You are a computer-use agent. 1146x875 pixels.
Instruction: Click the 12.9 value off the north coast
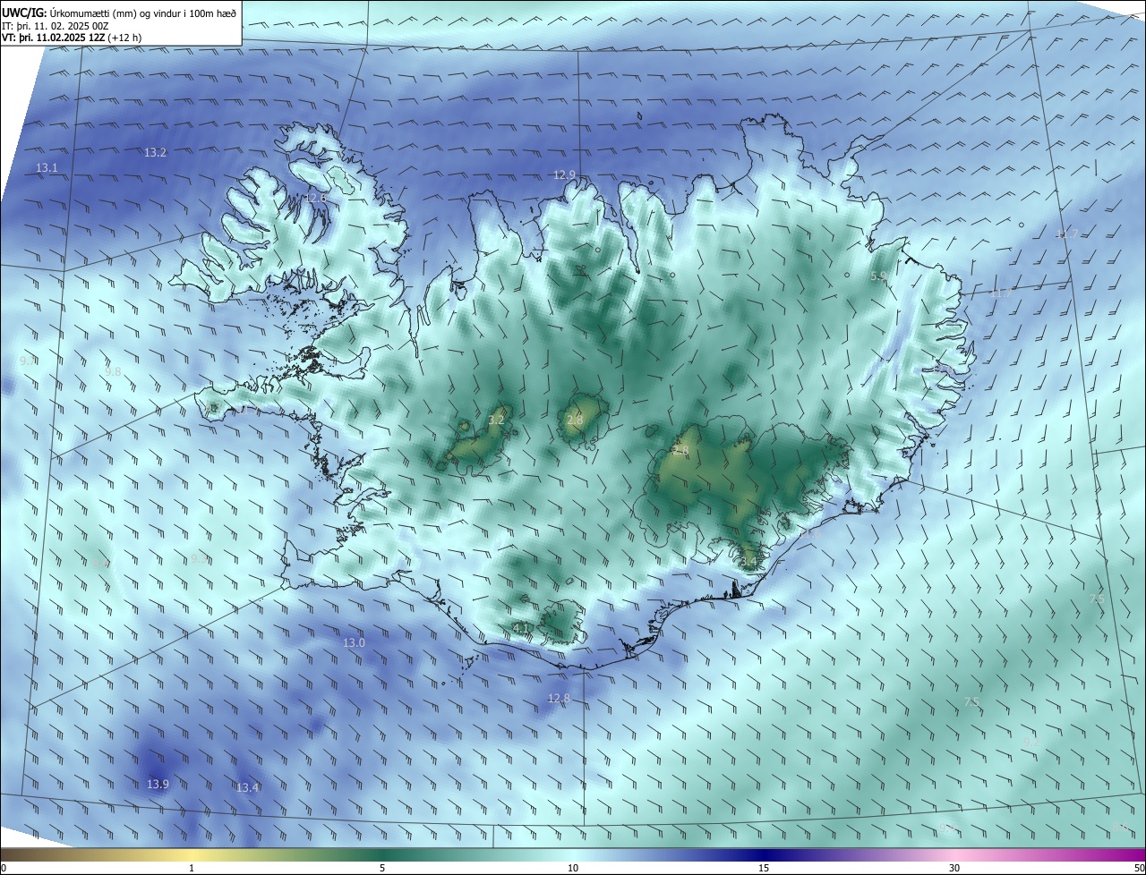pyautogui.click(x=564, y=175)
